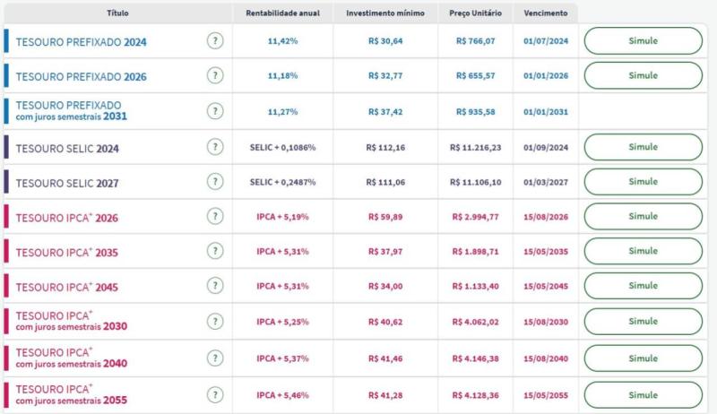Open help icon for IPCA+ juros semestrais 2030
Viewport: 717px width, 414px height.
coord(215,321)
